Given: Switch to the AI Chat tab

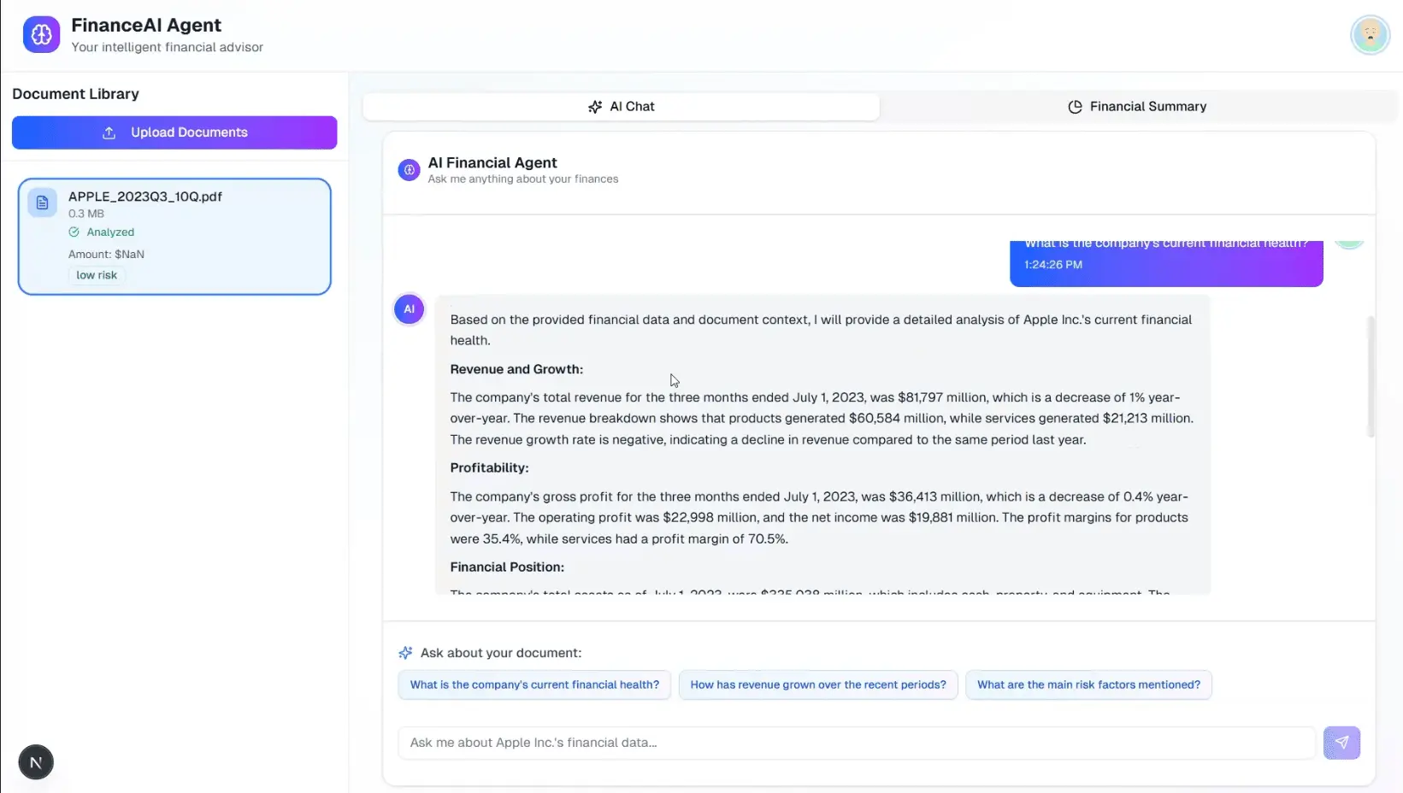Looking at the screenshot, I should 622,107.
